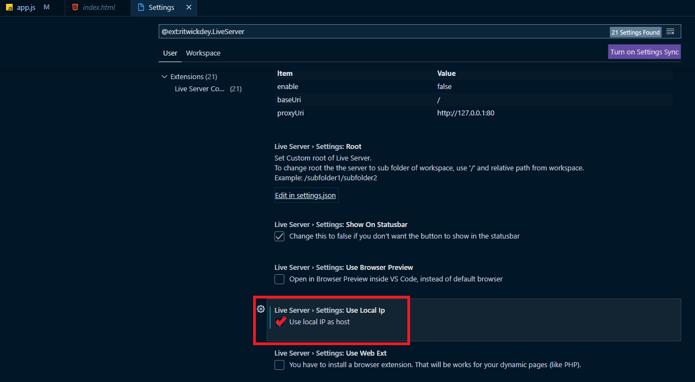Viewport: 695px width, 382px height.
Task: Select the Settings editor tab
Action: (x=164, y=8)
